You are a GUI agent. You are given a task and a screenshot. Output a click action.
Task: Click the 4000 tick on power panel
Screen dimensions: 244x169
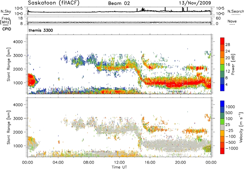(x=18, y=42)
